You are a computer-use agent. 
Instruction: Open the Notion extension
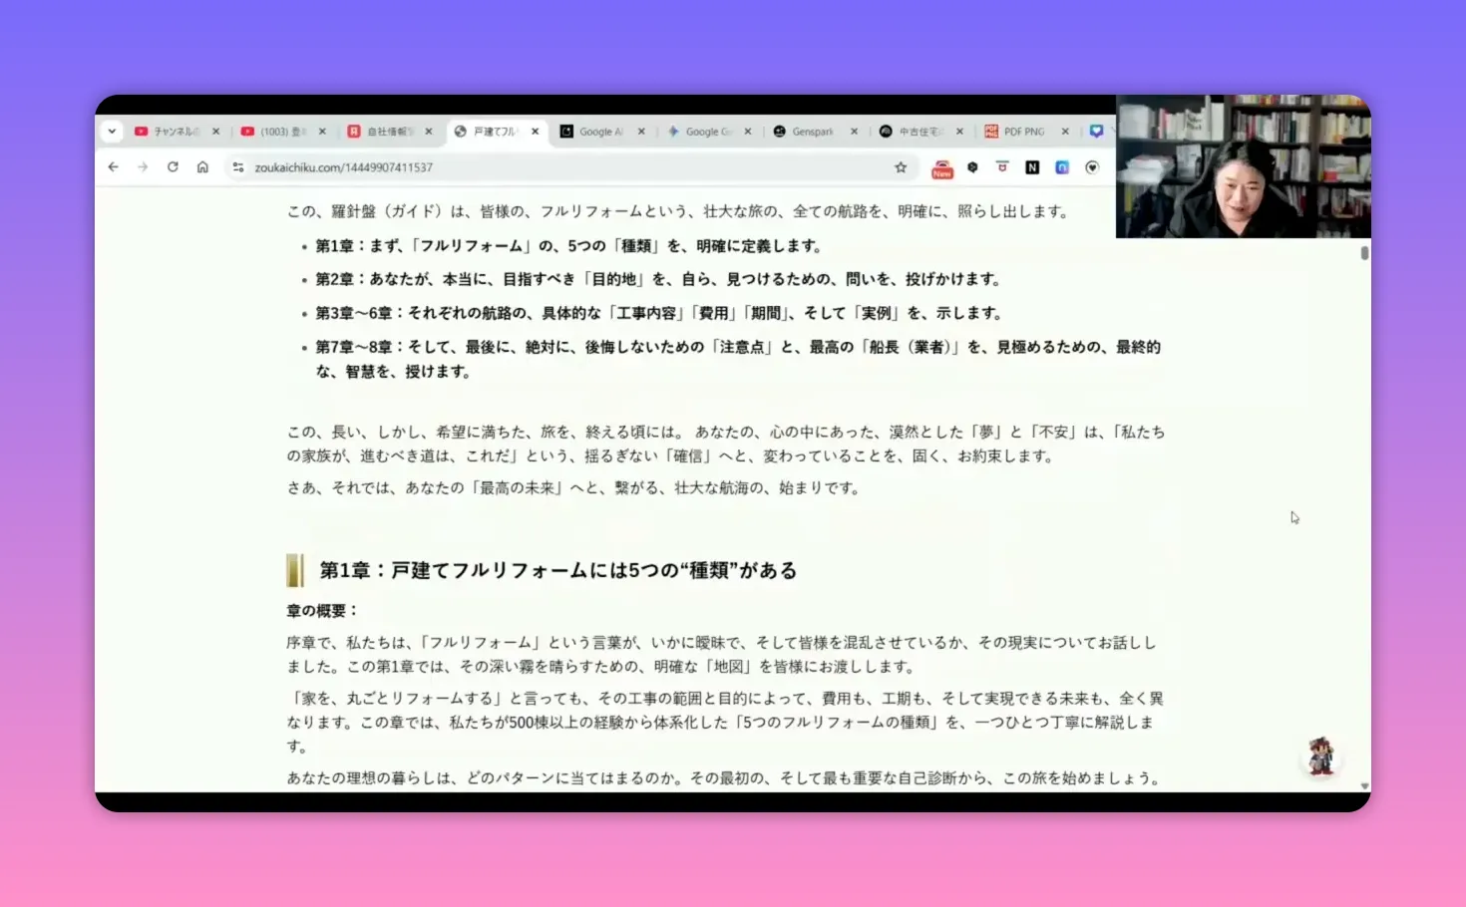[x=1031, y=167]
